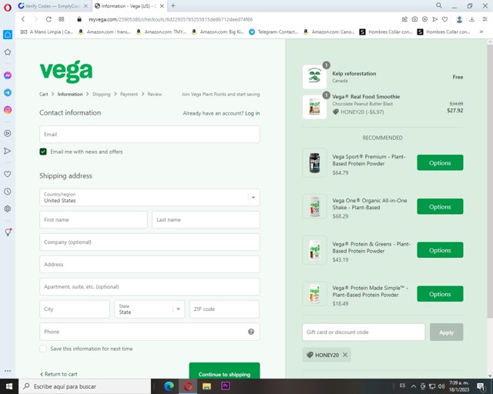The image size is (493, 394).
Task: Open Opera home speed dial icon
Action: coord(8,35)
